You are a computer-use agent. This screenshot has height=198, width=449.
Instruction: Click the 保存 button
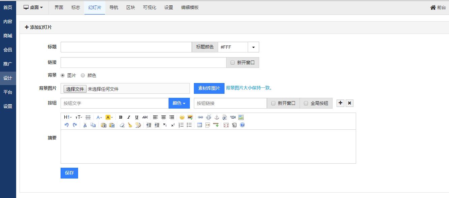tap(69, 173)
